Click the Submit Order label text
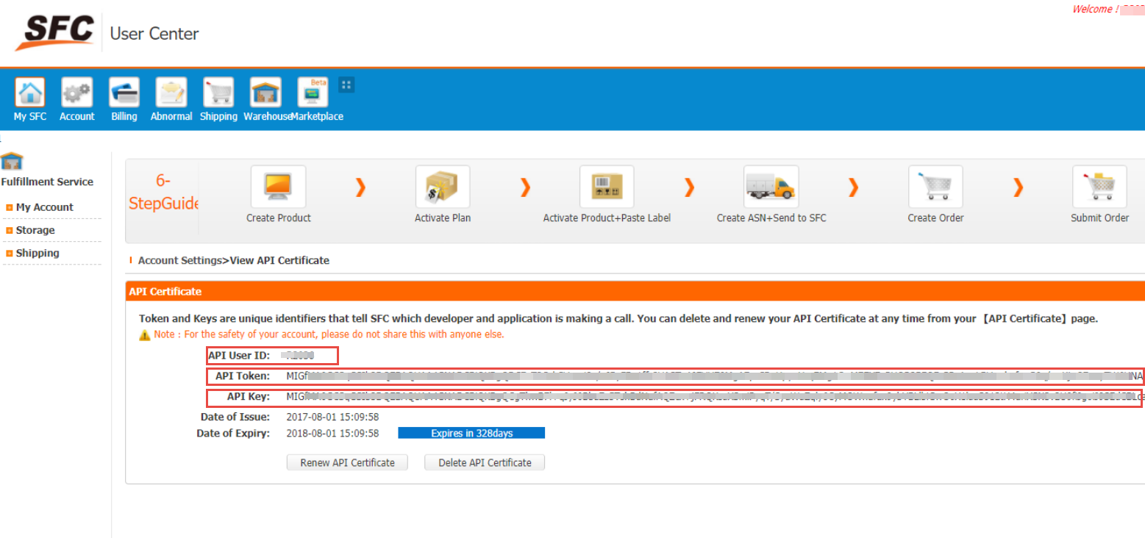 click(1099, 218)
